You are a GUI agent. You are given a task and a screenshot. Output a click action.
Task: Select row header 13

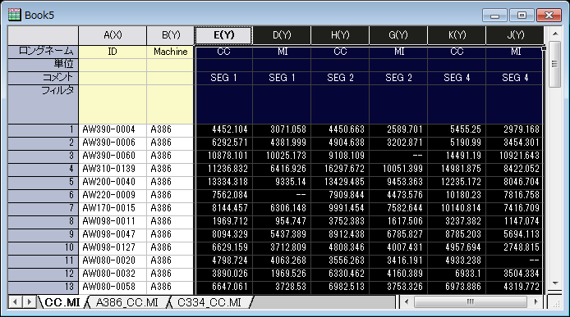43,287
